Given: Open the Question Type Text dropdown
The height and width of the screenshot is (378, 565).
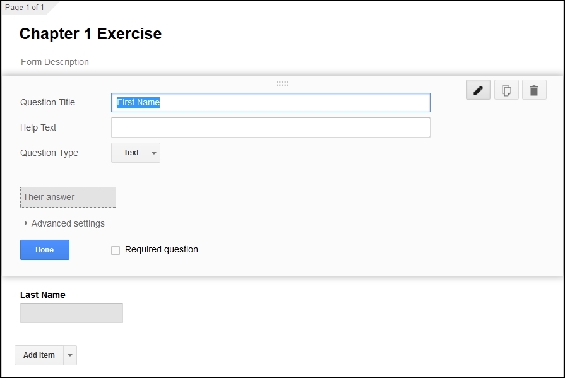Looking at the screenshot, I should pyautogui.click(x=136, y=153).
